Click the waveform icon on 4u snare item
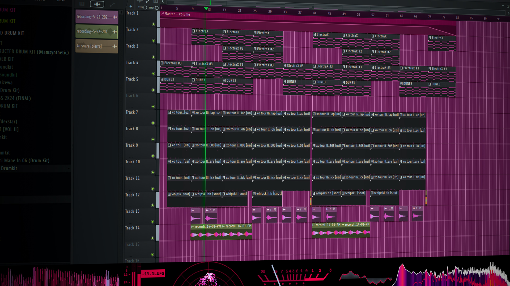This screenshot has height=286, width=510. tap(115, 46)
